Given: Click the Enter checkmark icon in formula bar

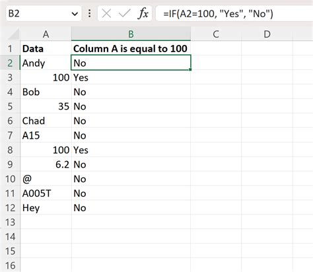Looking at the screenshot, I should click(x=124, y=14).
